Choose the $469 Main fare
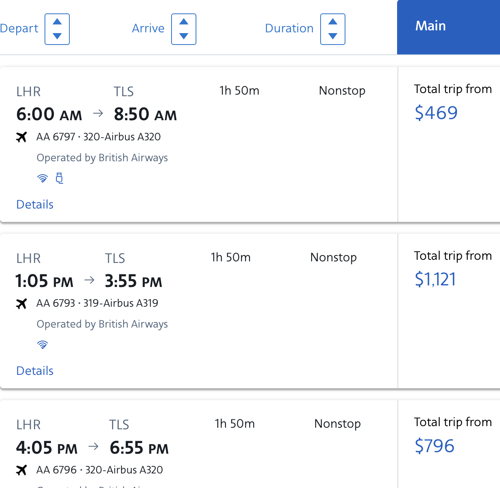This screenshot has width=500, height=488. 436,113
